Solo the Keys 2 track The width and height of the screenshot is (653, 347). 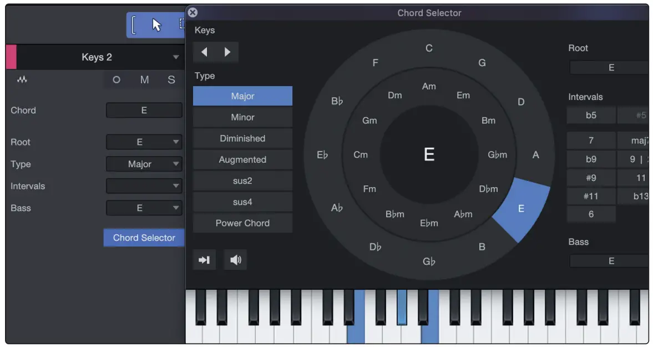(171, 79)
